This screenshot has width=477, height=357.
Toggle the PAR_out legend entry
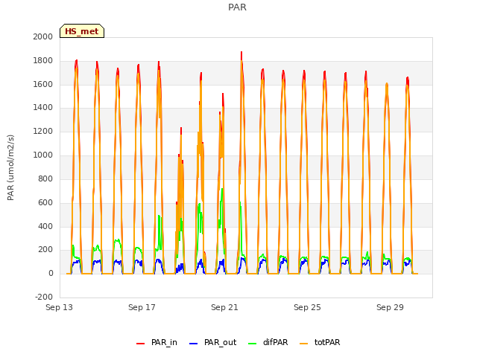212,342
